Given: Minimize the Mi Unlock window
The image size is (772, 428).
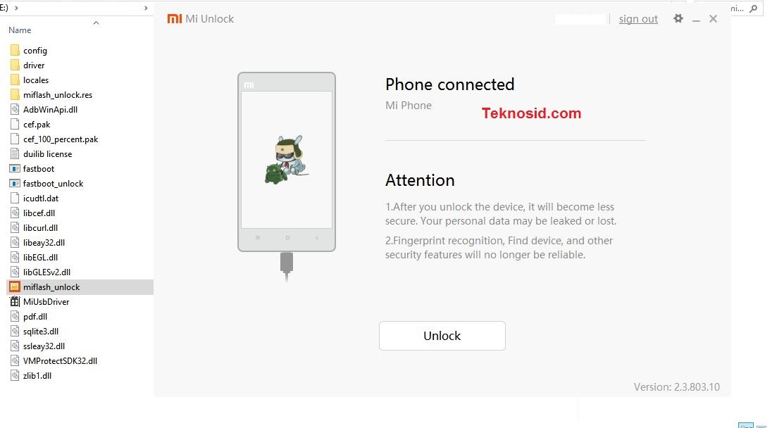Looking at the screenshot, I should (696, 19).
